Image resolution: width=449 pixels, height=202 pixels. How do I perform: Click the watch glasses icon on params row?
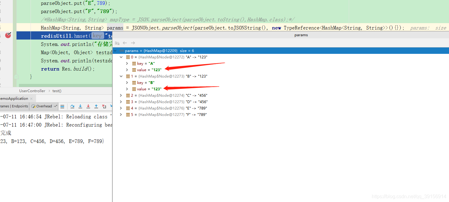click(122, 51)
